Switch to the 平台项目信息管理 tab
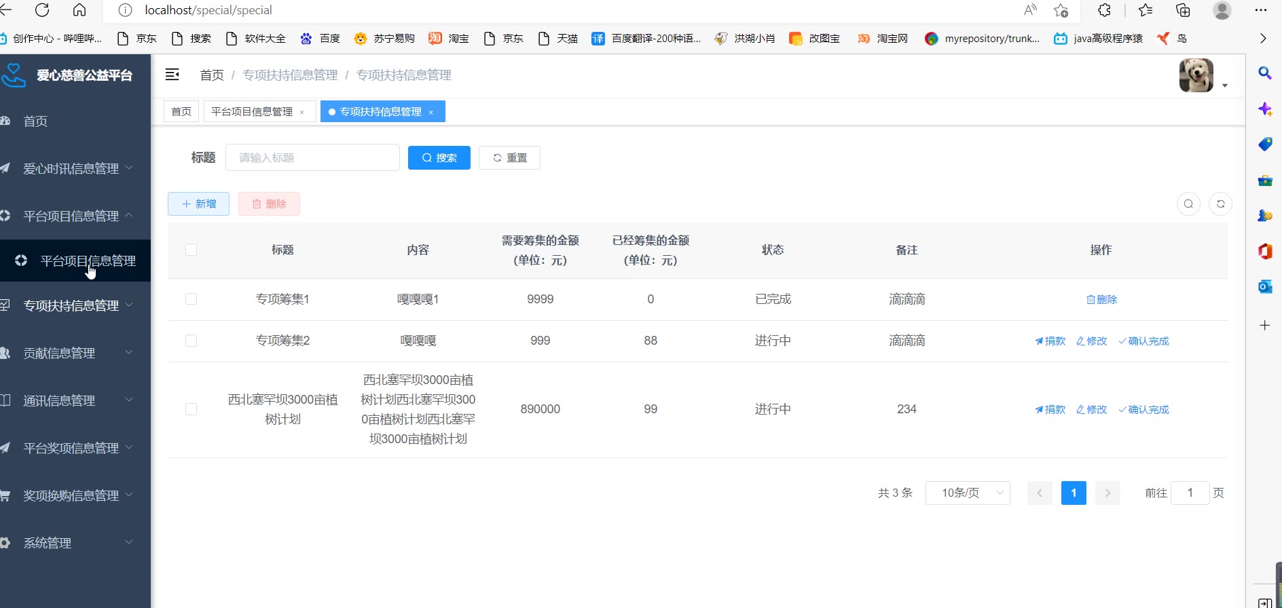 (x=252, y=112)
